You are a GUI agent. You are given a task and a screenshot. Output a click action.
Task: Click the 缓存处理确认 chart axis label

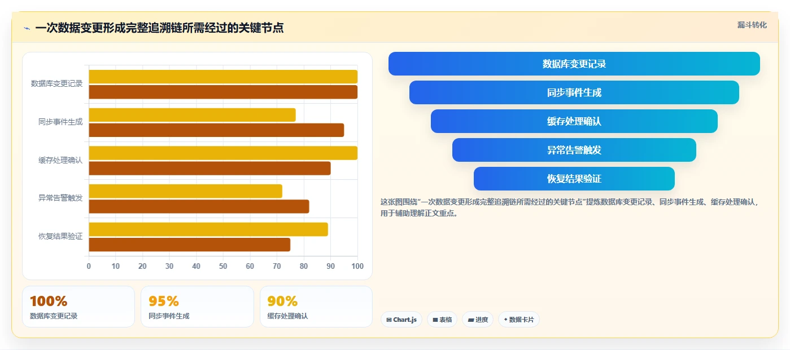coord(60,160)
